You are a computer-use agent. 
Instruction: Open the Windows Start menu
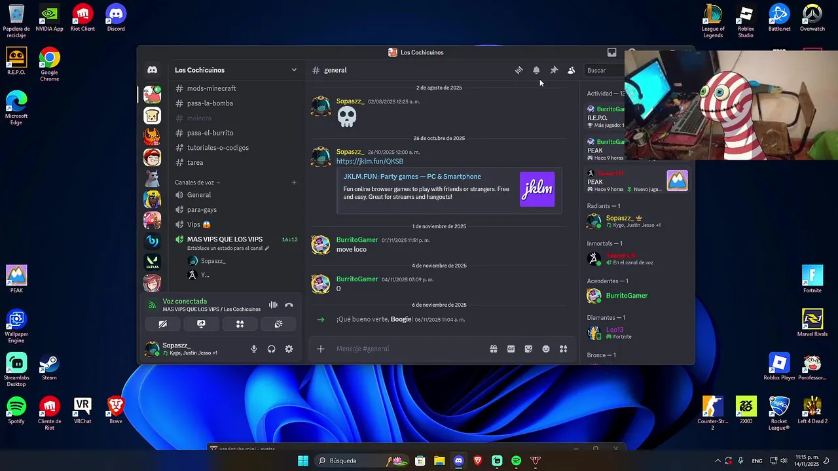point(303,461)
